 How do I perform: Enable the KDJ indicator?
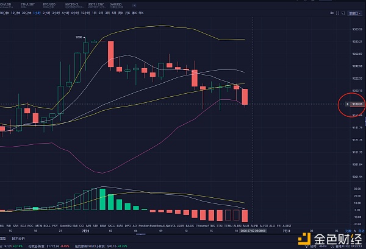tap(23, 226)
